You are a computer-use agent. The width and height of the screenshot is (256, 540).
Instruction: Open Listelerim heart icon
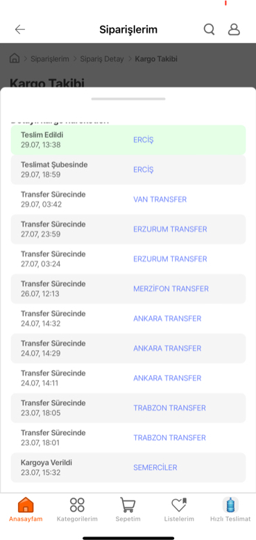click(179, 505)
